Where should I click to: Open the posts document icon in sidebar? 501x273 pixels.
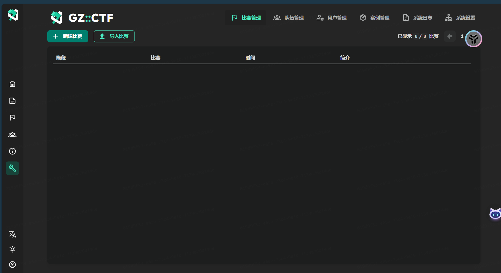(12, 101)
